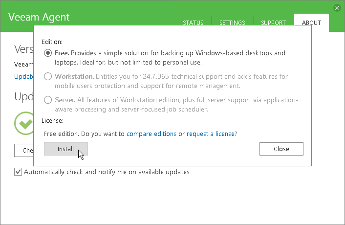Click the Edition label in dialog

click(x=52, y=42)
